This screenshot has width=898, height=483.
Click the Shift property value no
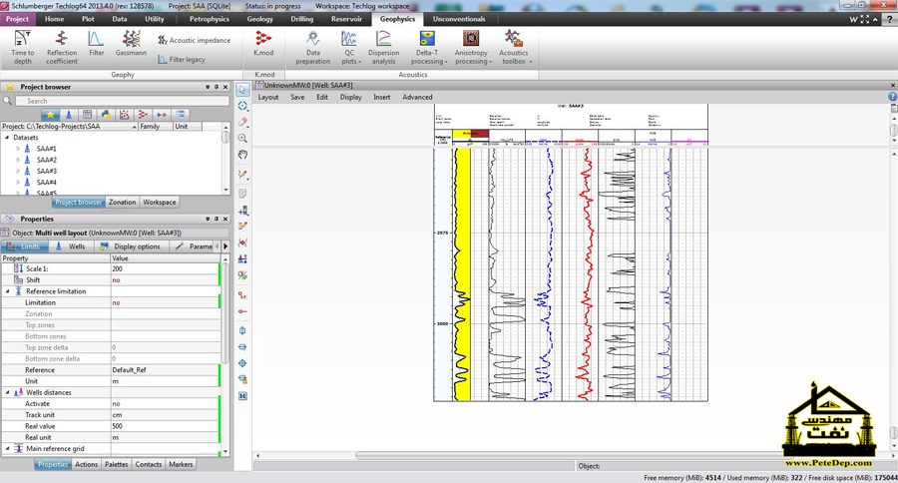coord(165,280)
